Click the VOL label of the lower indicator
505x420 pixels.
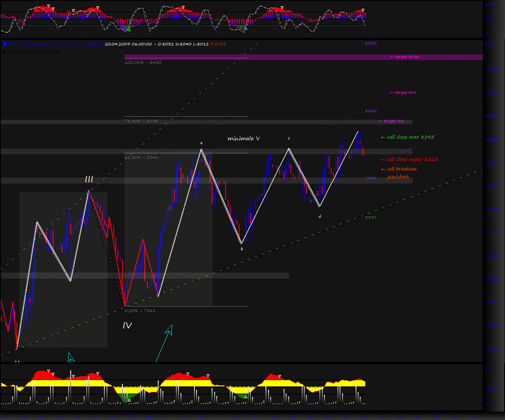pos(489,367)
